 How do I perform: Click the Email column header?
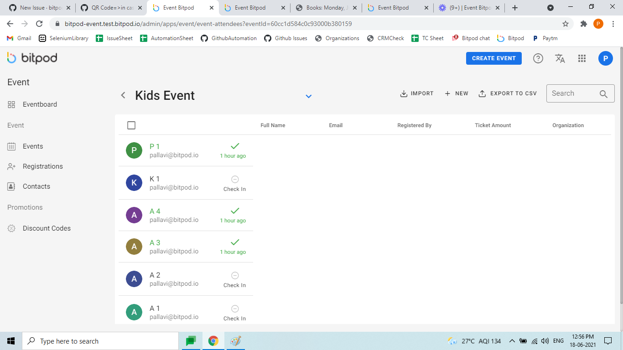[336, 125]
